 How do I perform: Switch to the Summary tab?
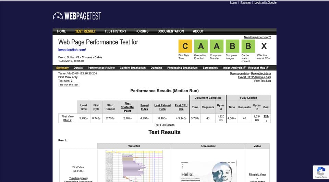[62, 68]
